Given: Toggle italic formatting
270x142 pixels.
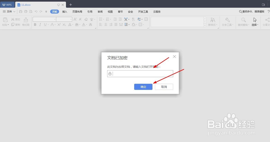Looking at the screenshot, I should coord(40,25).
